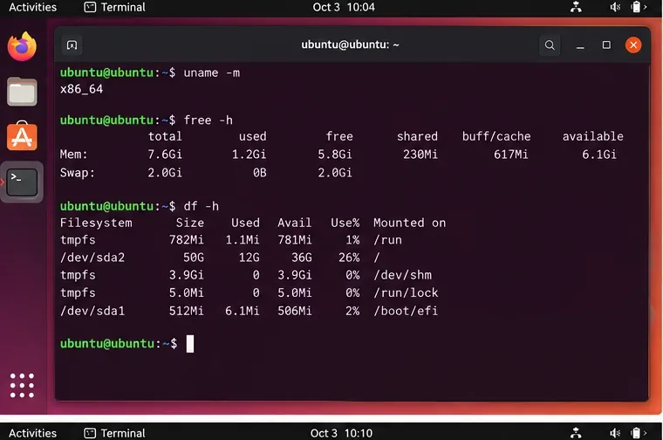This screenshot has width=663, height=440.
Task: Click the Swap: row label
Action: coord(78,173)
